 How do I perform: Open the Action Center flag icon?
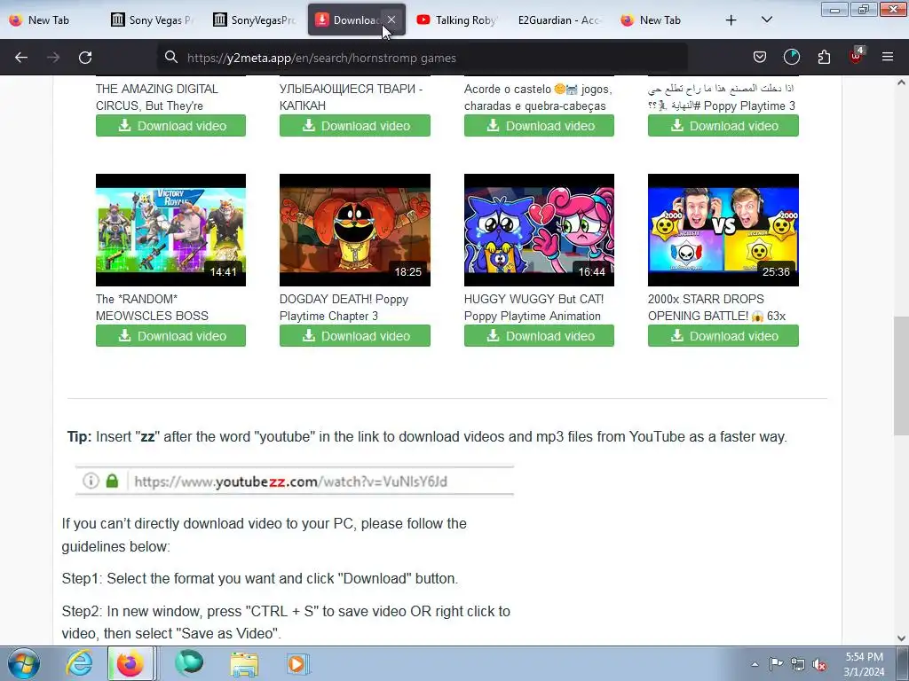[x=776, y=663]
